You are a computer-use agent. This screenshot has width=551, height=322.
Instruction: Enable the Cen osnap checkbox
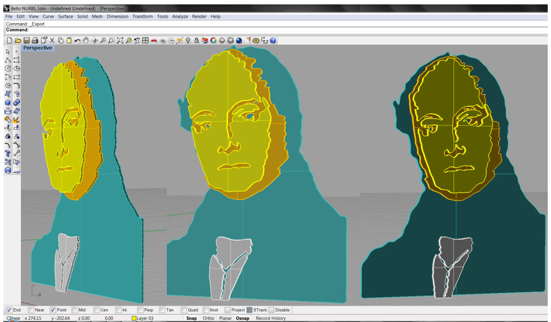tap(96, 310)
